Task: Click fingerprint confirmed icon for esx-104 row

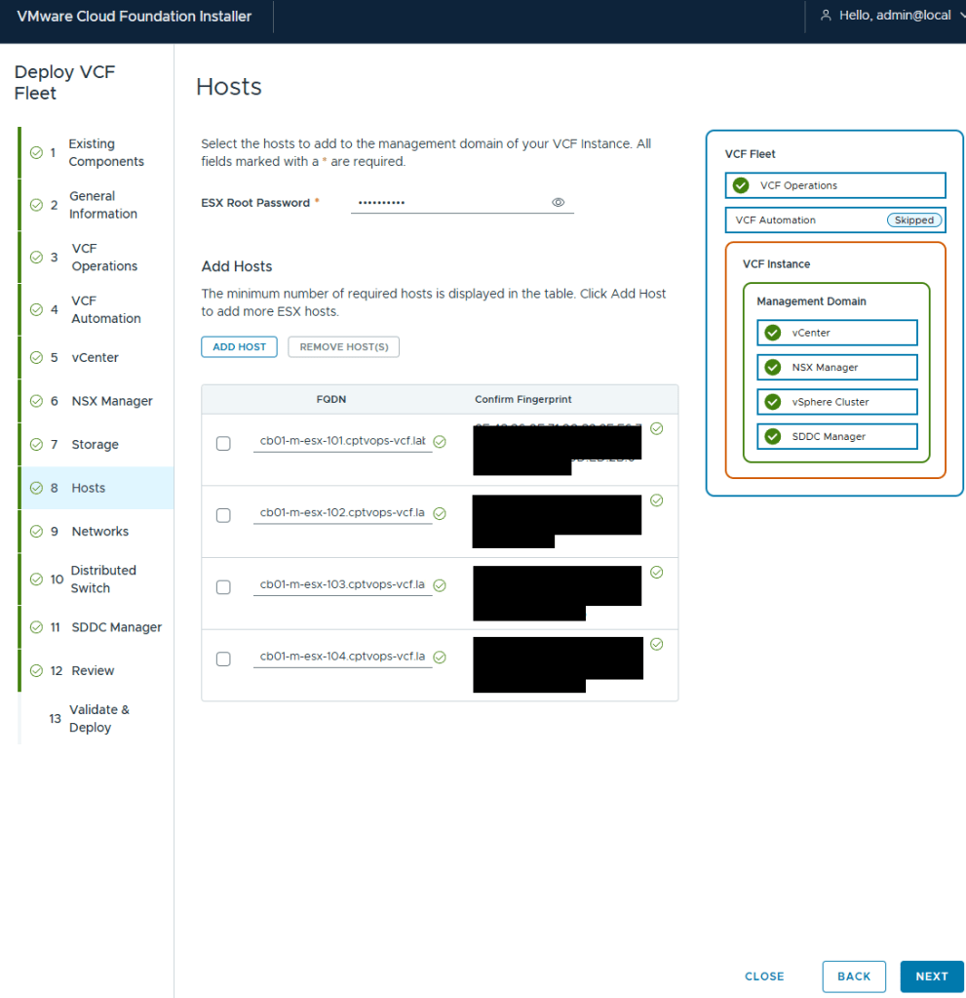Action: click(x=657, y=645)
